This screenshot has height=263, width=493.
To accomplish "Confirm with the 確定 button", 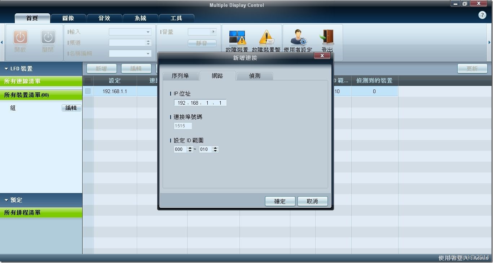I will coord(280,201).
